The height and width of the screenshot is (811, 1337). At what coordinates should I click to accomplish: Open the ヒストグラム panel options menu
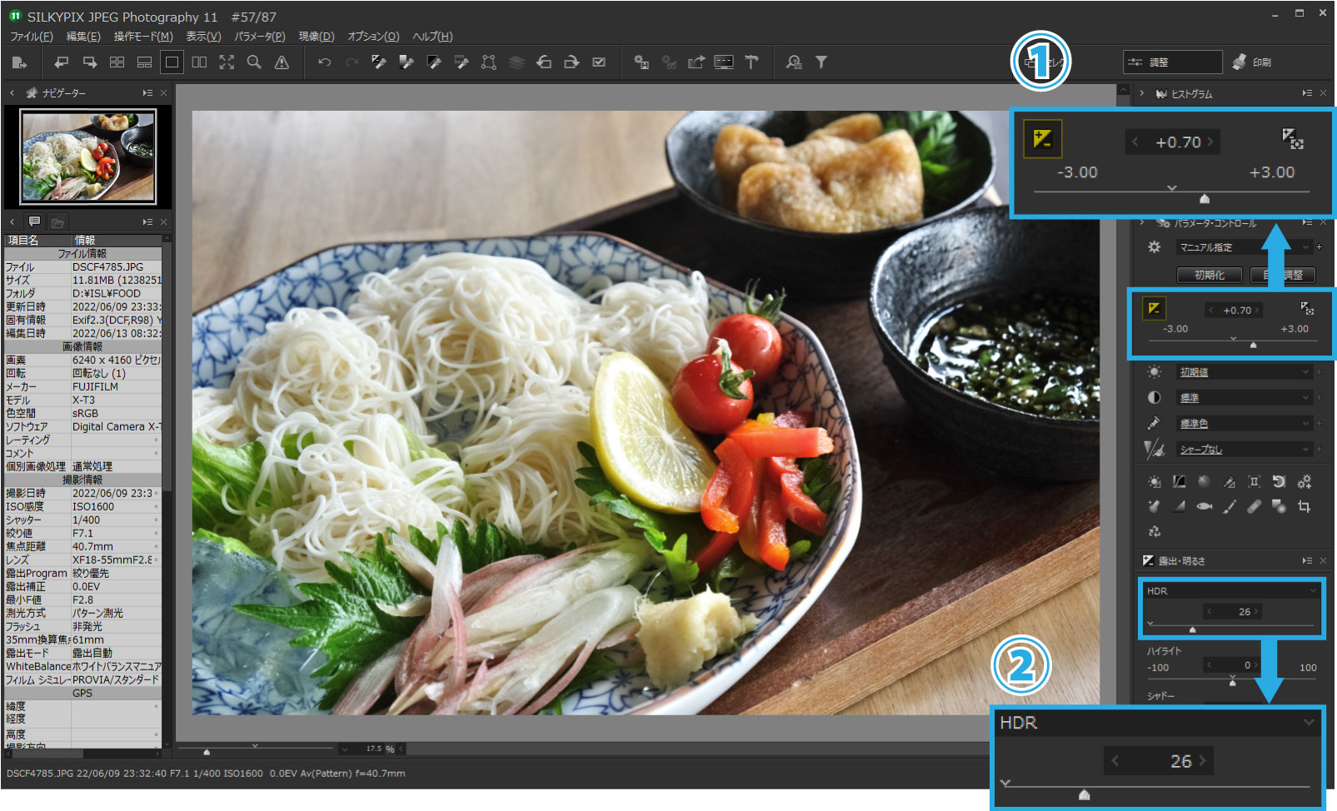1307,93
